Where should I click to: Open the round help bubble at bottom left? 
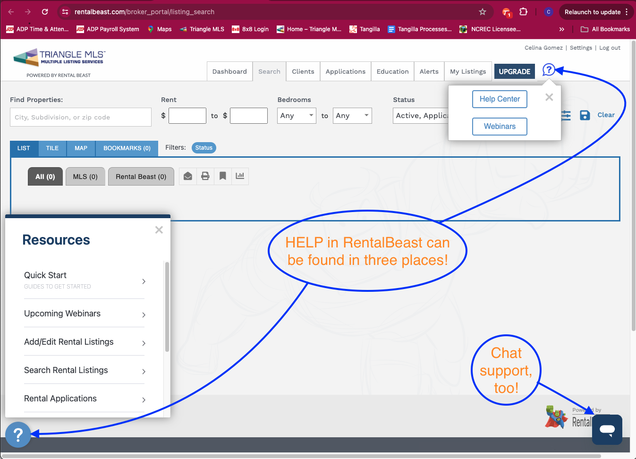pyautogui.click(x=18, y=434)
